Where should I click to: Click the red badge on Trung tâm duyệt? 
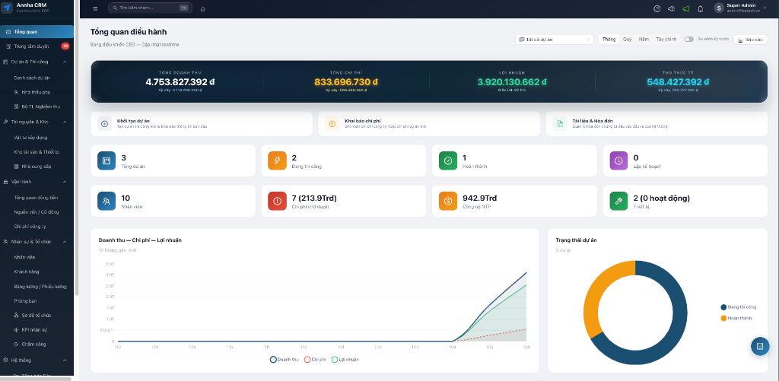click(65, 46)
